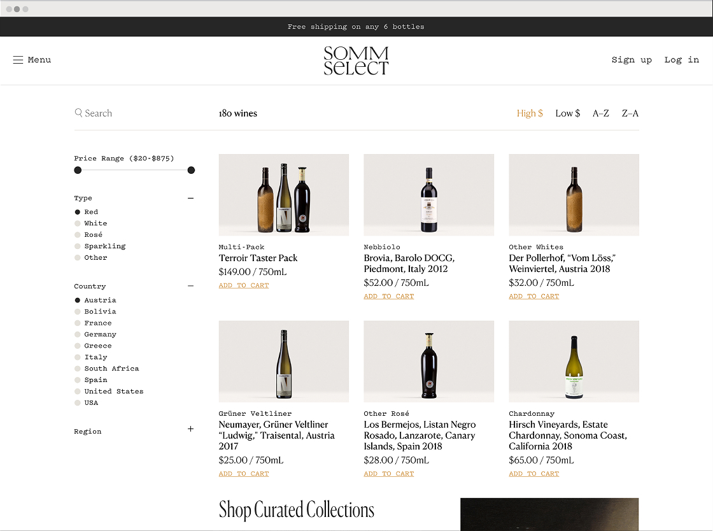713x531 pixels.
Task: Click the price range slider track
Action: click(134, 170)
